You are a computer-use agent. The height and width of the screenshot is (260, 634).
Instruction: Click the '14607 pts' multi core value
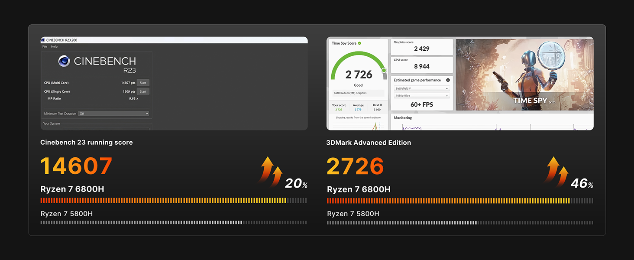128,83
